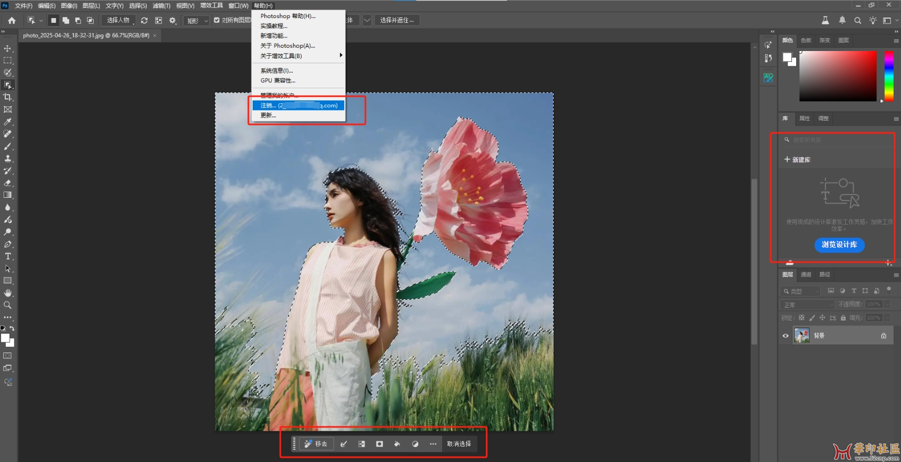This screenshot has height=462, width=901.
Task: Open the gear settings in options bar
Action: 172,20
